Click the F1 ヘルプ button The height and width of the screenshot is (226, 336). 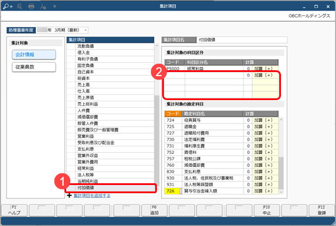[x=15, y=211]
